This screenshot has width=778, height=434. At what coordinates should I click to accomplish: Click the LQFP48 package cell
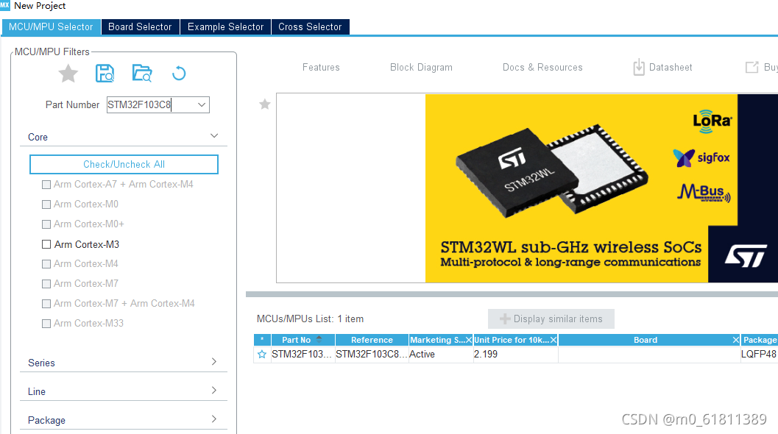coord(759,354)
